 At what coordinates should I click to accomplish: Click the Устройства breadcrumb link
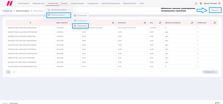[8, 11]
